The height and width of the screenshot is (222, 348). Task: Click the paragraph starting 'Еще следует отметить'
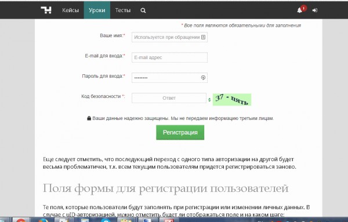click(169, 163)
